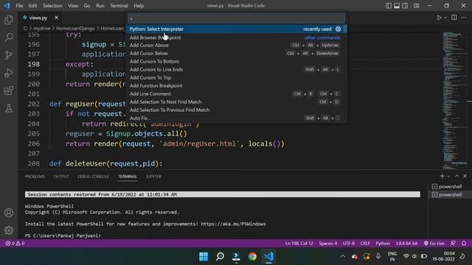Open the Edit menu
The width and height of the screenshot is (472, 265).
(32, 6)
